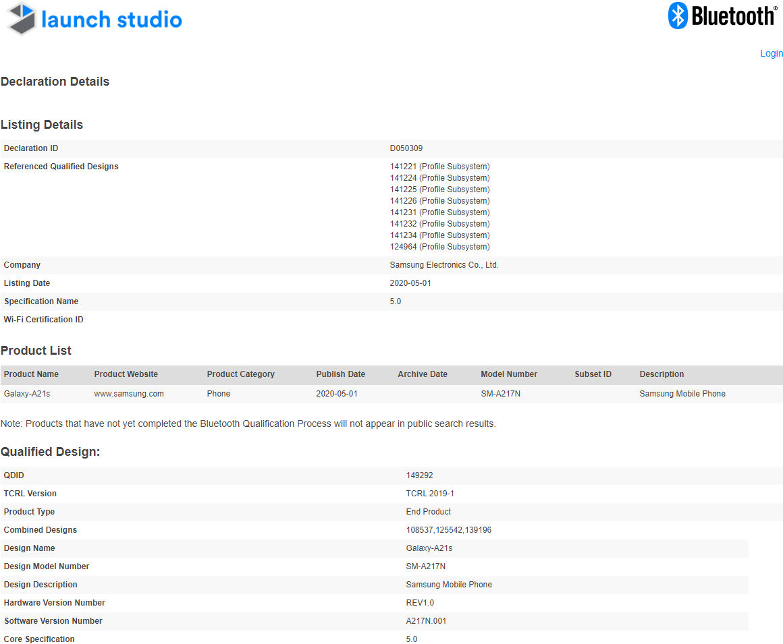Viewport: 783px width, 644px height.
Task: Select the Product Category column header
Action: tap(240, 374)
